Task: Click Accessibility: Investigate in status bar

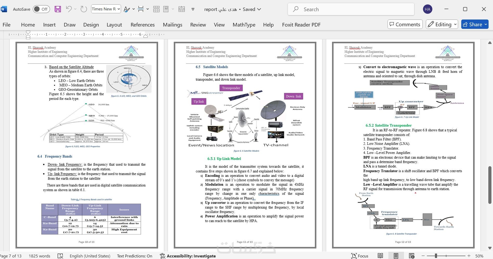Action: tap(188, 256)
